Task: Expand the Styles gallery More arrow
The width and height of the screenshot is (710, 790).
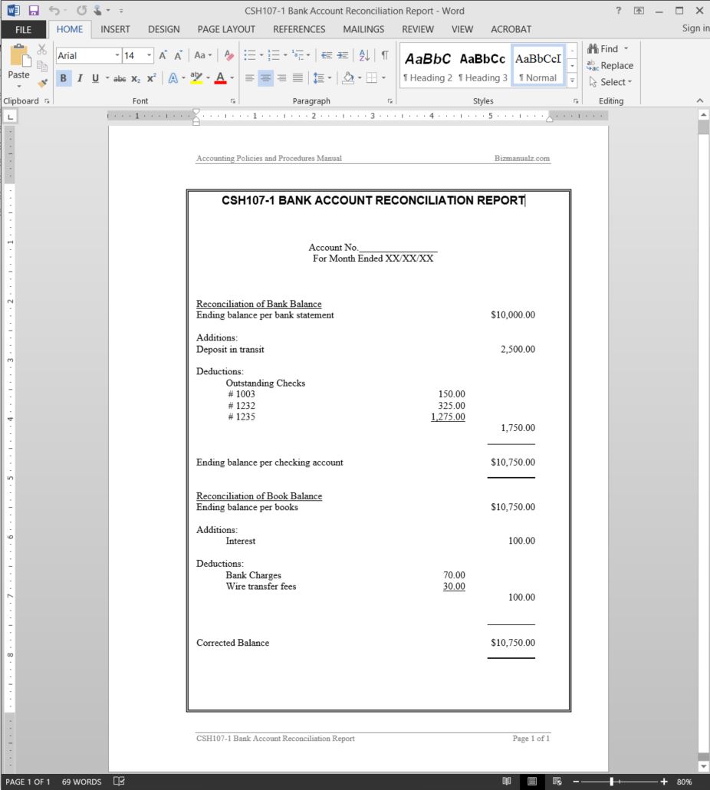Action: coord(572,81)
